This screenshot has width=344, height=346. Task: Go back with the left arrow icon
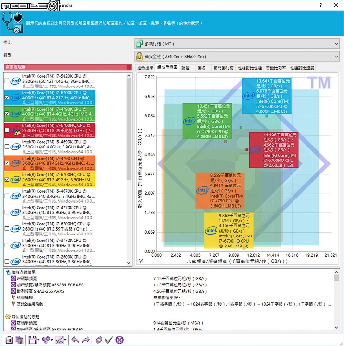[76, 340]
